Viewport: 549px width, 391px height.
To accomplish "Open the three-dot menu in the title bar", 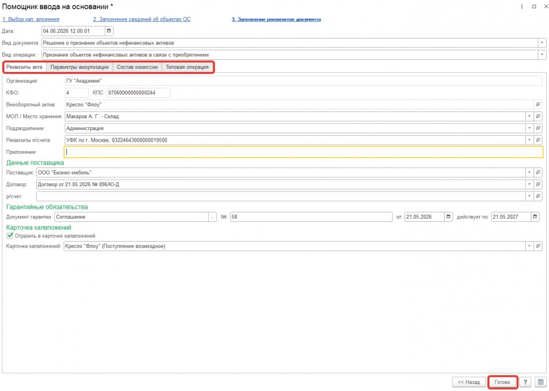I will coord(522,7).
